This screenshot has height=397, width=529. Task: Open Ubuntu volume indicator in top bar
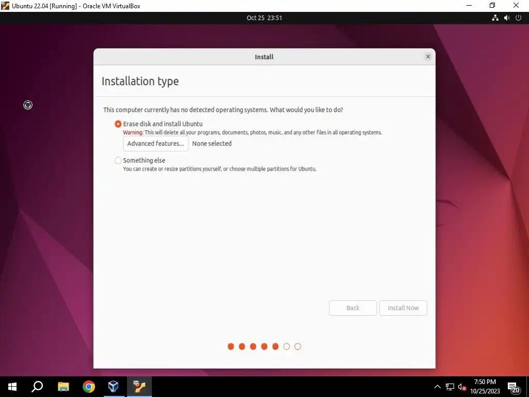coord(507,18)
